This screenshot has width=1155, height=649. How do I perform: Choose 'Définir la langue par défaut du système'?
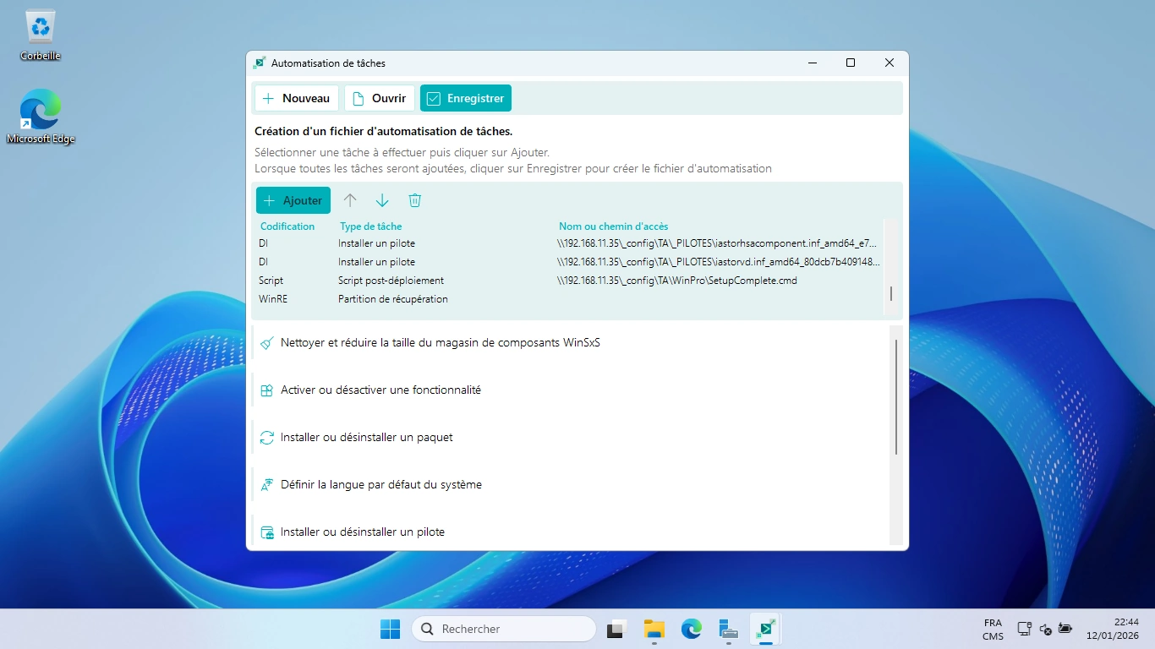380,485
